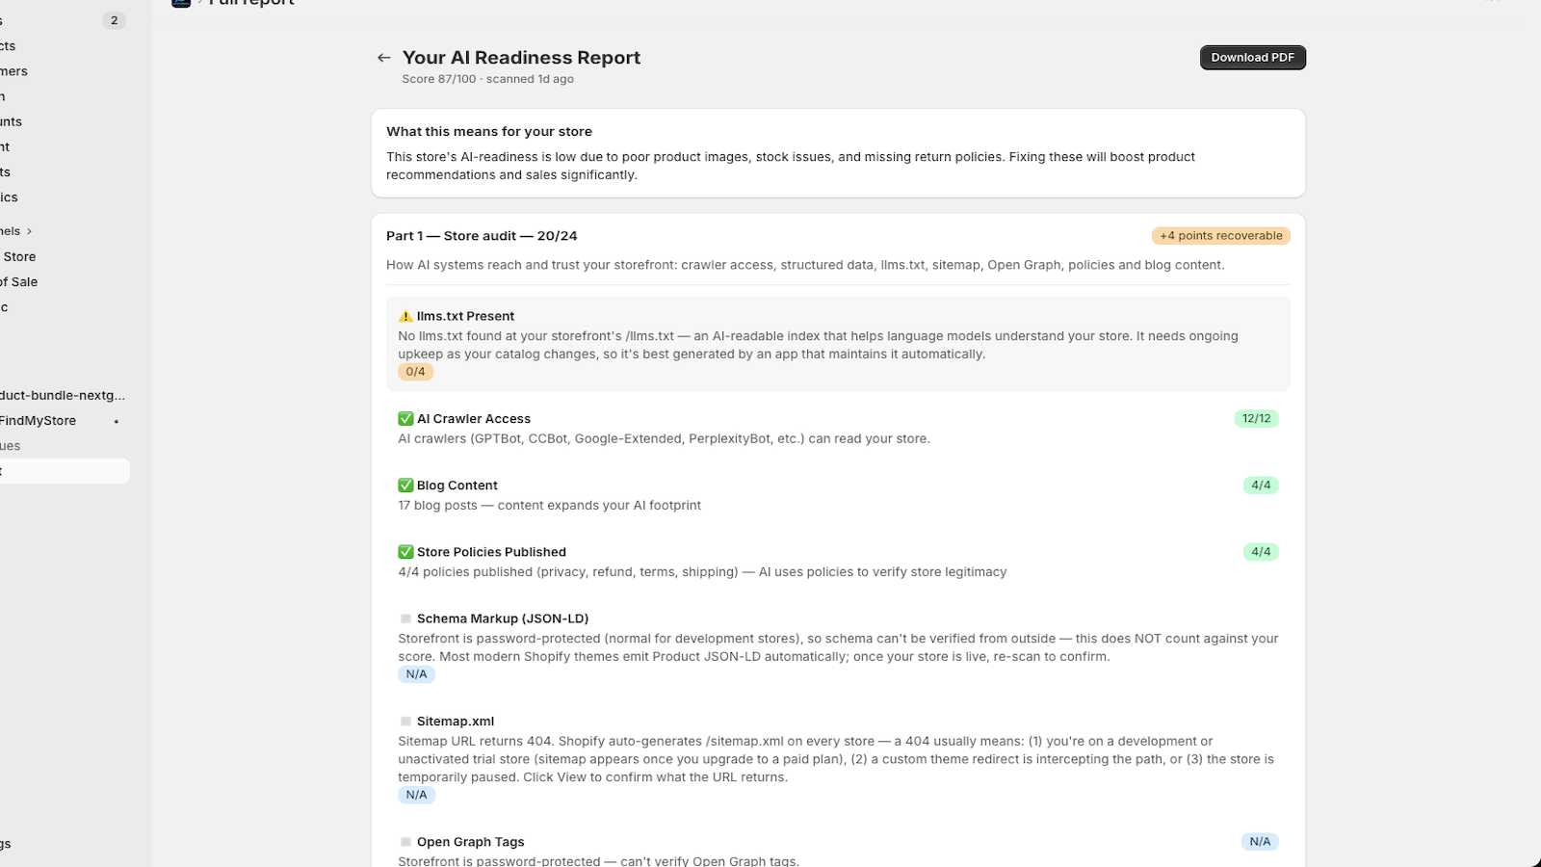Click the sidebar badge showing 2
Viewport: 1541px width, 867px height.
point(114,20)
